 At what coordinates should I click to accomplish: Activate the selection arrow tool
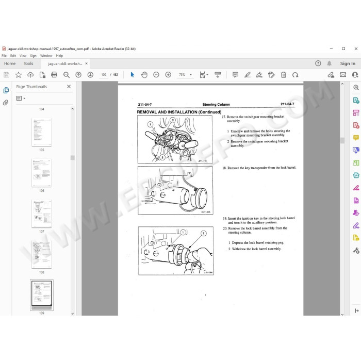[133, 75]
